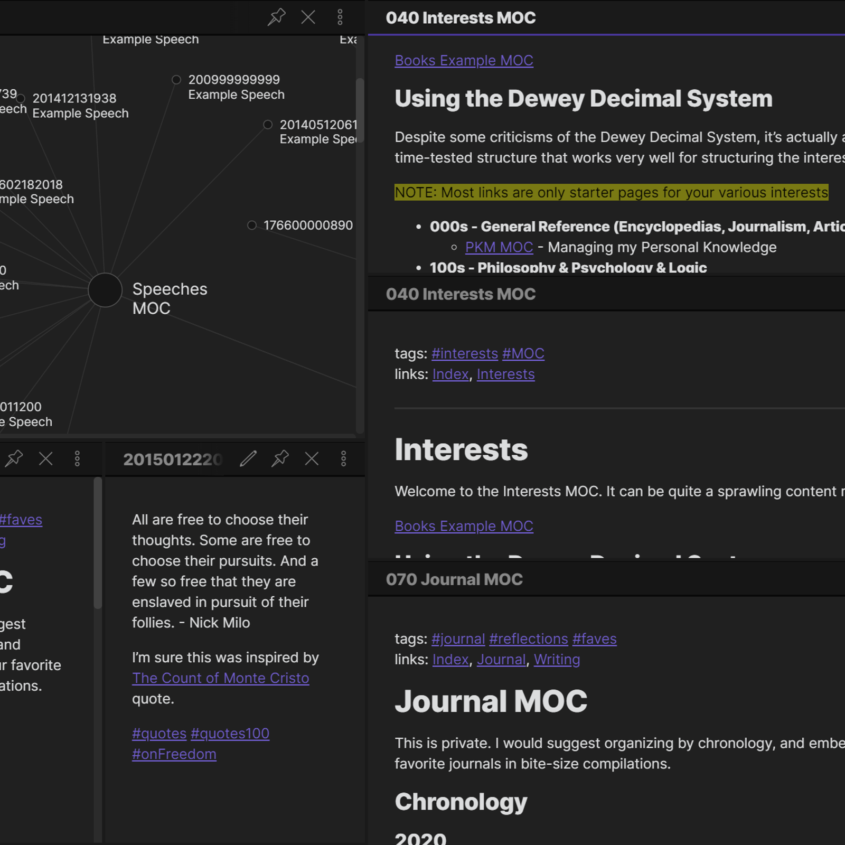Viewport: 845px width, 845px height.
Task: Open the #quotes100 tag
Action: point(230,734)
